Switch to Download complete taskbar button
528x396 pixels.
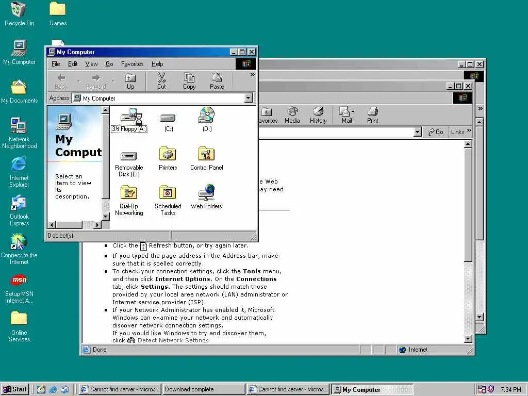coord(204,389)
